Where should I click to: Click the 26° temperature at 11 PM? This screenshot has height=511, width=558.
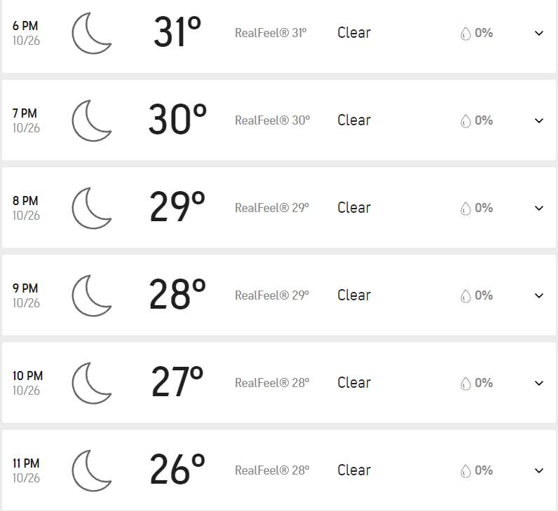177,470
